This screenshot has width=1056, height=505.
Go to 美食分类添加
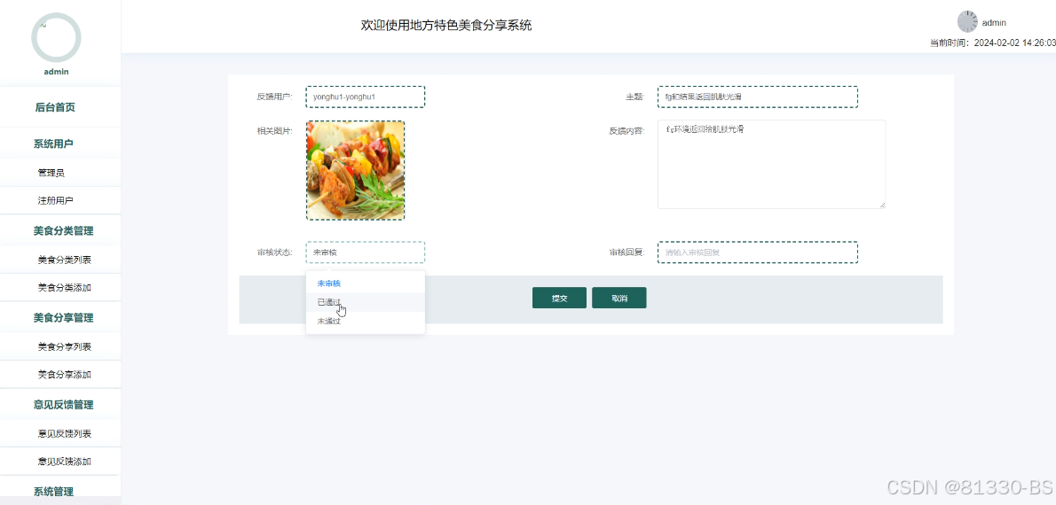click(64, 287)
